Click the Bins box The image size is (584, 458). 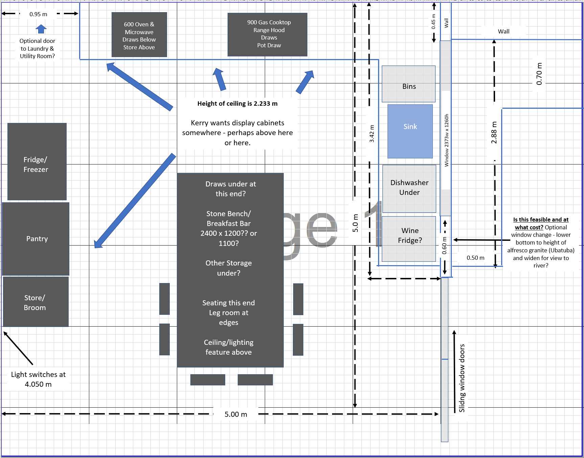tap(408, 84)
